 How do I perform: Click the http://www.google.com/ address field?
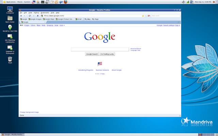(x=92, y=16)
